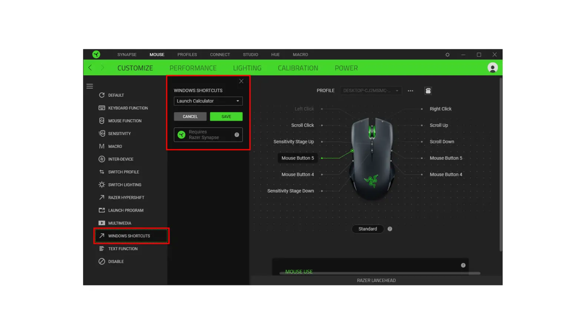Viewport: 581px width, 335px height.
Task: Click the green Save button
Action: pyautogui.click(x=226, y=116)
